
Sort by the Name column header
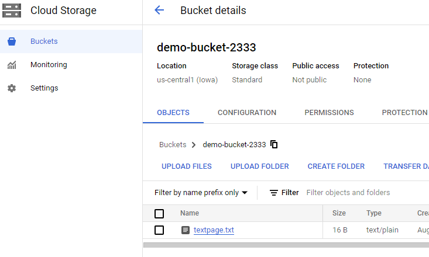click(190, 213)
